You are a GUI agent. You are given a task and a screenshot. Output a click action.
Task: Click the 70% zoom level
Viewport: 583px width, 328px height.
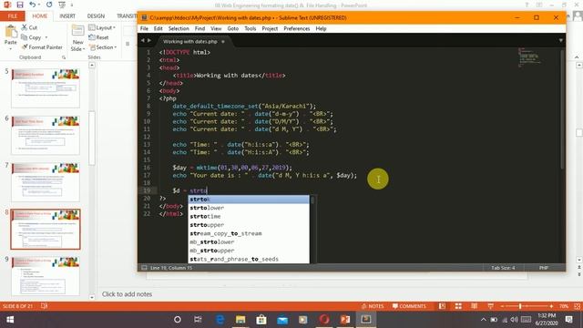564,306
